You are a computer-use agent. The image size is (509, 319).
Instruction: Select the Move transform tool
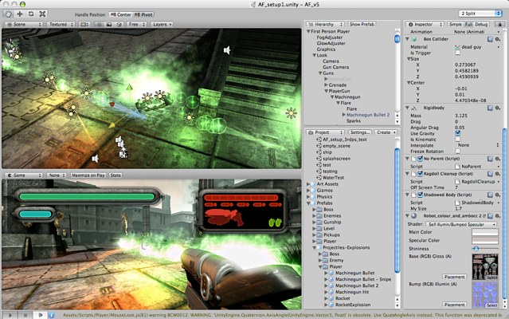click(x=19, y=14)
